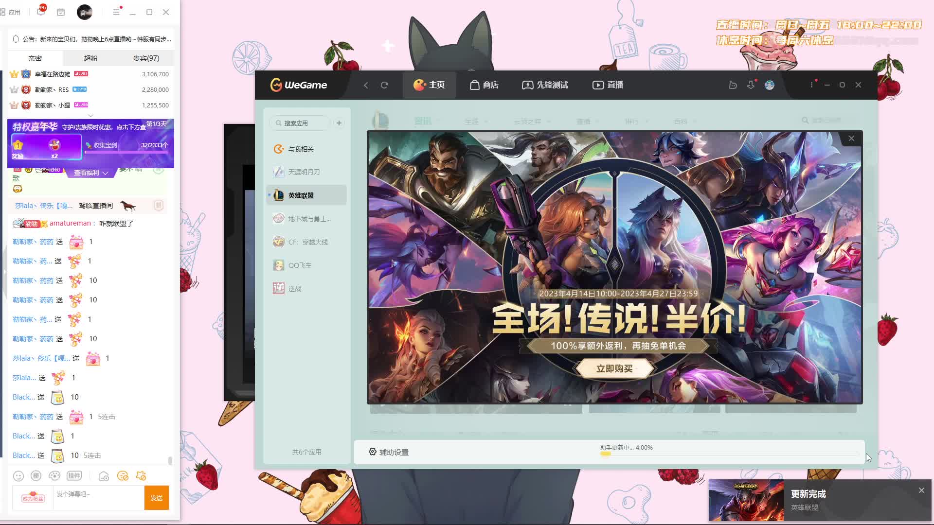Select 与我相关 in the WeGame sidebar
The height and width of the screenshot is (525, 934).
306,149
